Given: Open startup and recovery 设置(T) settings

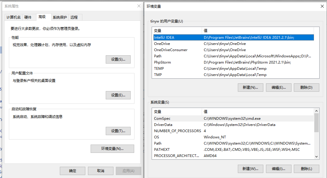Looking at the screenshot, I should (118, 131).
